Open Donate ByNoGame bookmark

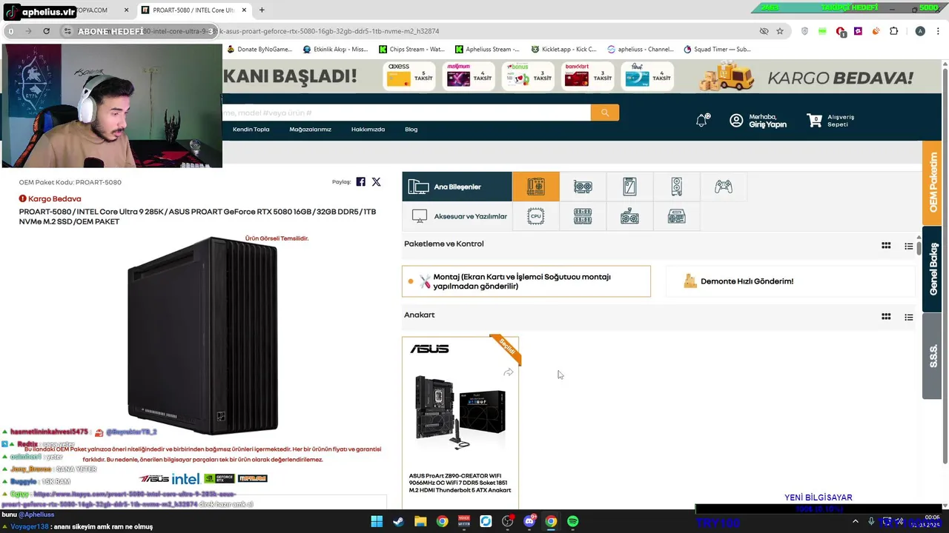point(259,49)
